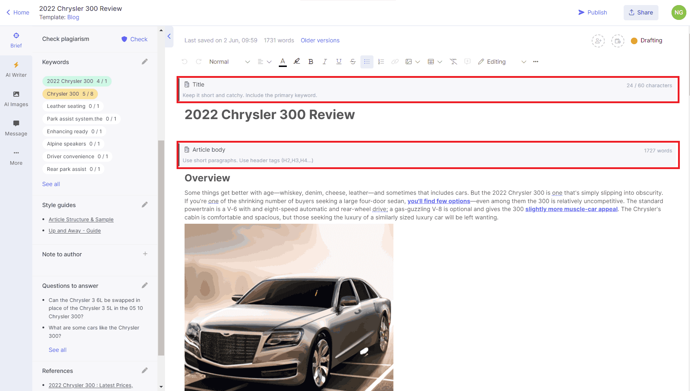The width and height of the screenshot is (690, 391).
Task: Select the Rear park assist keyword chip
Action: pos(73,169)
